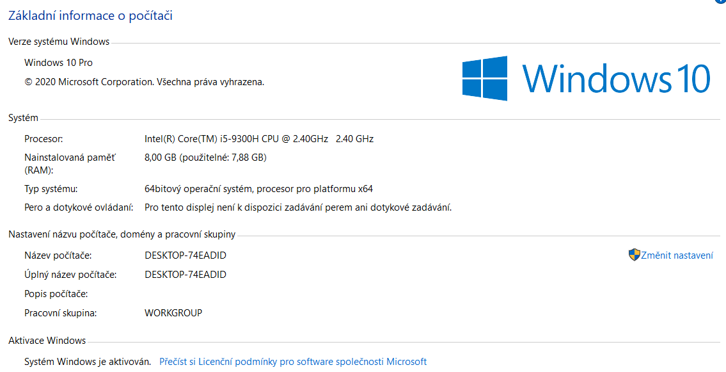Image resolution: width=726 pixels, height=372 pixels.
Task: Click the Intel Core i5-9300H processor value
Action: click(x=258, y=138)
